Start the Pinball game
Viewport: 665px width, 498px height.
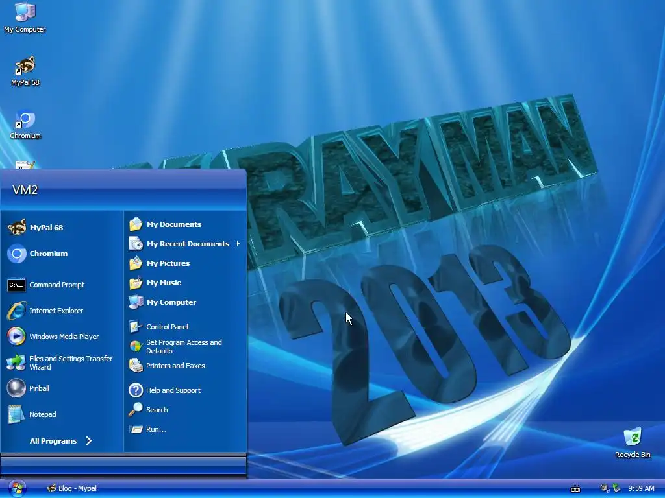coord(62,388)
